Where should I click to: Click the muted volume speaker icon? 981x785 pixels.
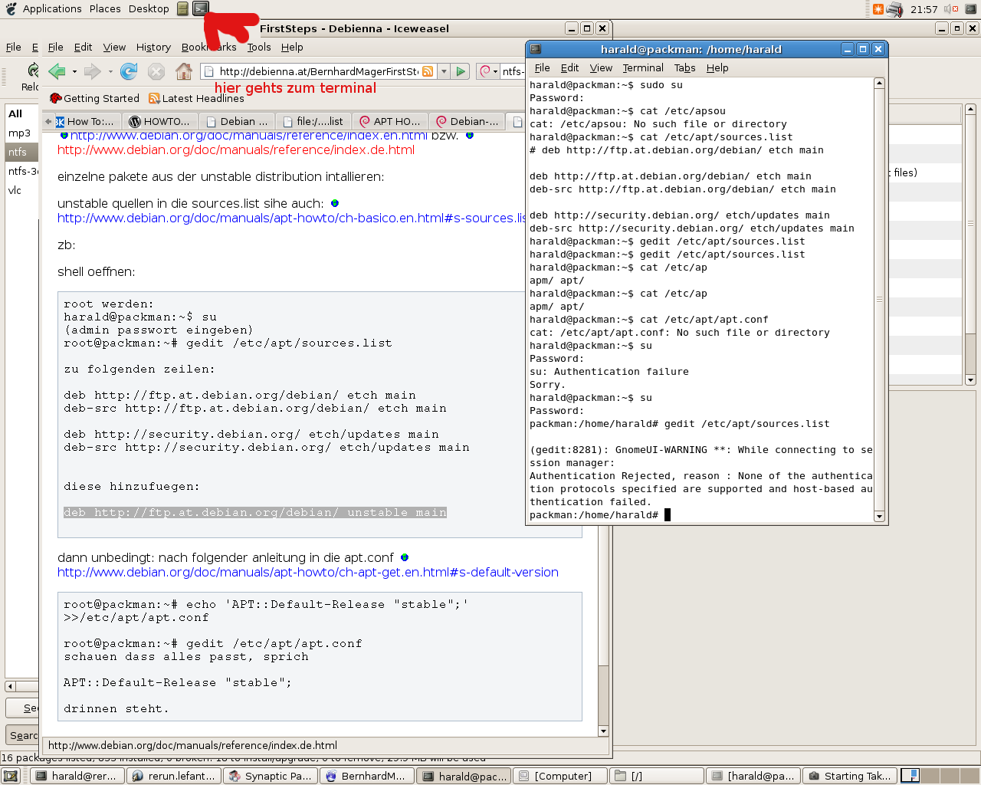coord(951,9)
